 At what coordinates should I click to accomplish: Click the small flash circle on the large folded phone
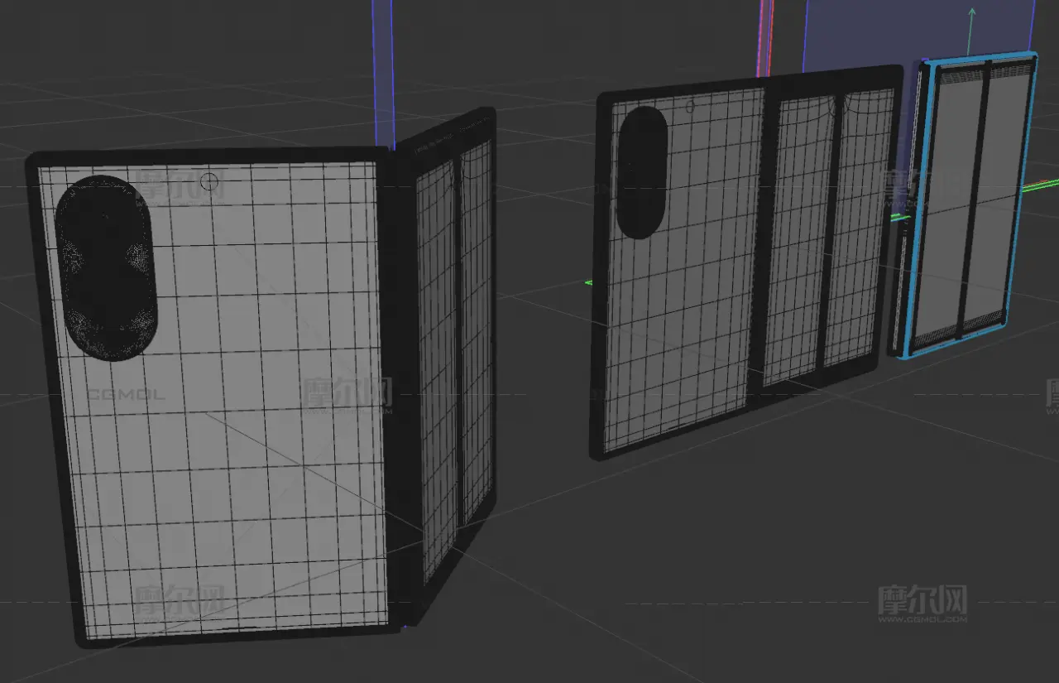pyautogui.click(x=210, y=180)
